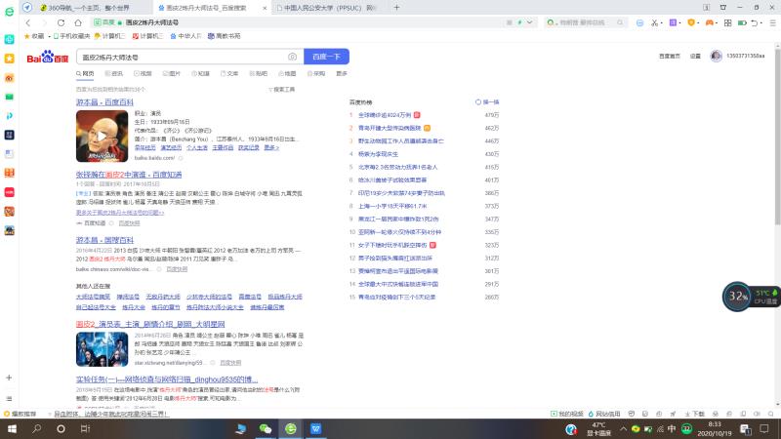Viewport: 781px width, 439px height.
Task: Open the 搜索工具 filter options
Action: pyautogui.click(x=282, y=90)
